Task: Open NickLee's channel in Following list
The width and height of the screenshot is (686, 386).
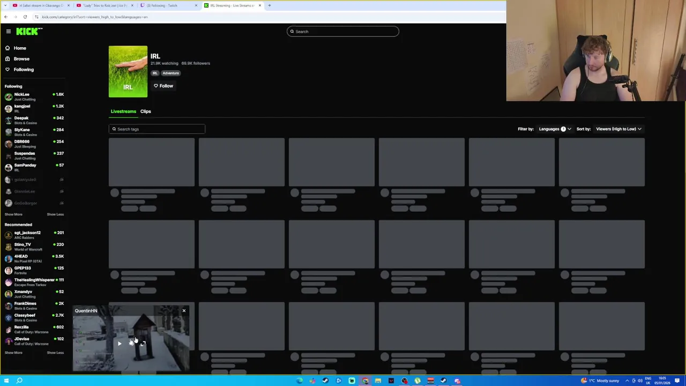Action: tap(34, 96)
